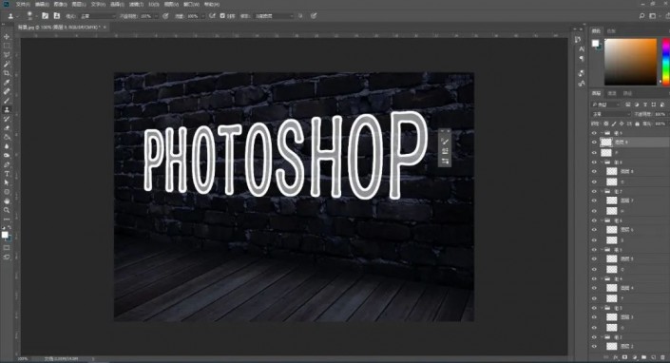Select the 图层 5 layer thumbnail
Viewport: 670px width, 363px height.
(612, 258)
